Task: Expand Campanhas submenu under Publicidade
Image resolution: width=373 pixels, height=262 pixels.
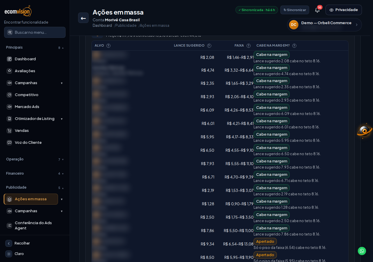Action: click(61, 211)
